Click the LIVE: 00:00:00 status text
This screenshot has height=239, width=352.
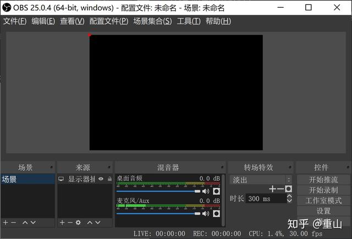pyautogui.click(x=159, y=234)
